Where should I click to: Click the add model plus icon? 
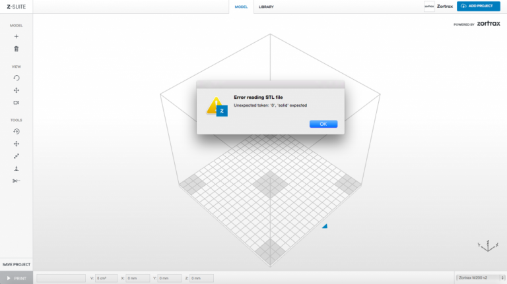pos(17,37)
